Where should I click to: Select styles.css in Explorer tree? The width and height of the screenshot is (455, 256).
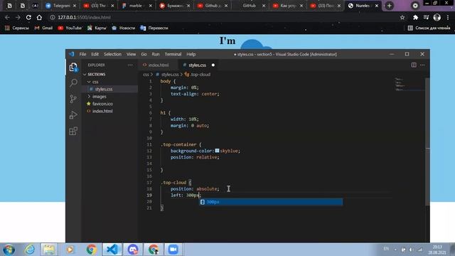(x=110, y=89)
